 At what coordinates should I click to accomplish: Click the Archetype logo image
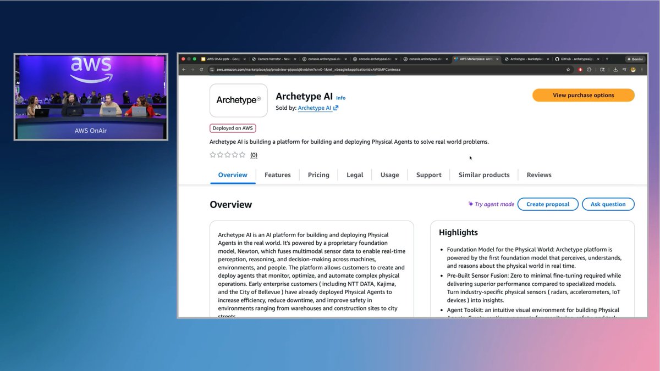pyautogui.click(x=239, y=100)
